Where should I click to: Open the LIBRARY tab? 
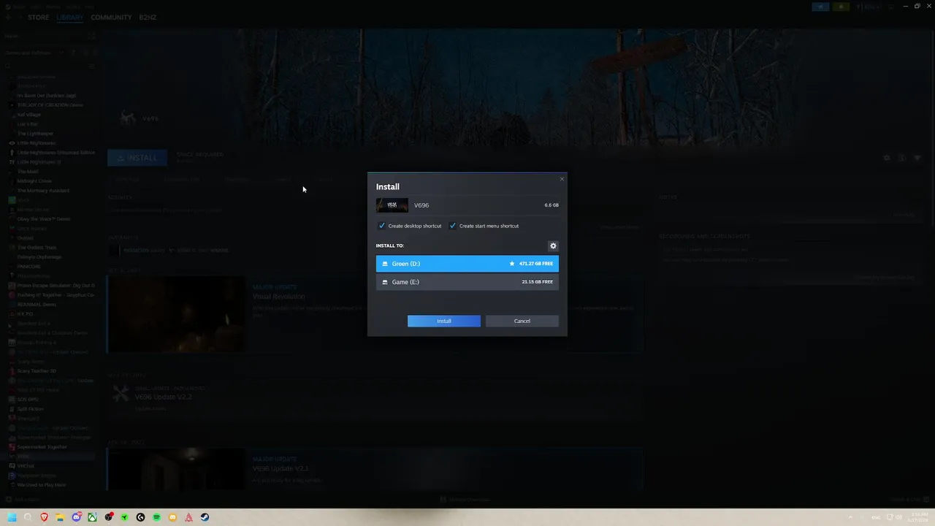point(70,18)
